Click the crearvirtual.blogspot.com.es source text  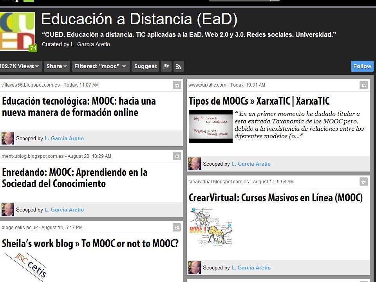(x=219, y=182)
